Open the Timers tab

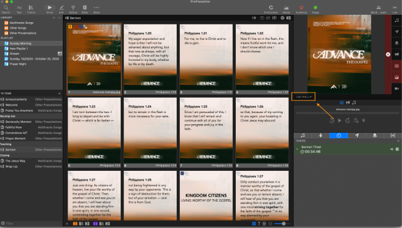[x=339, y=135]
